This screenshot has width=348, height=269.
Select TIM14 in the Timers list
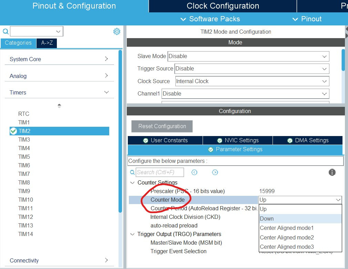coord(25,234)
